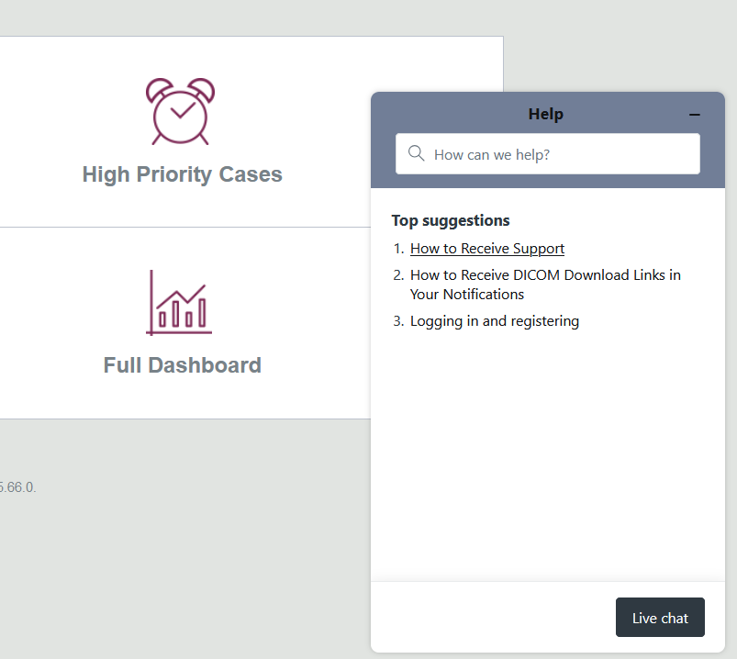This screenshot has width=737, height=659.
Task: Minimize the Help widget
Action: pos(695,115)
